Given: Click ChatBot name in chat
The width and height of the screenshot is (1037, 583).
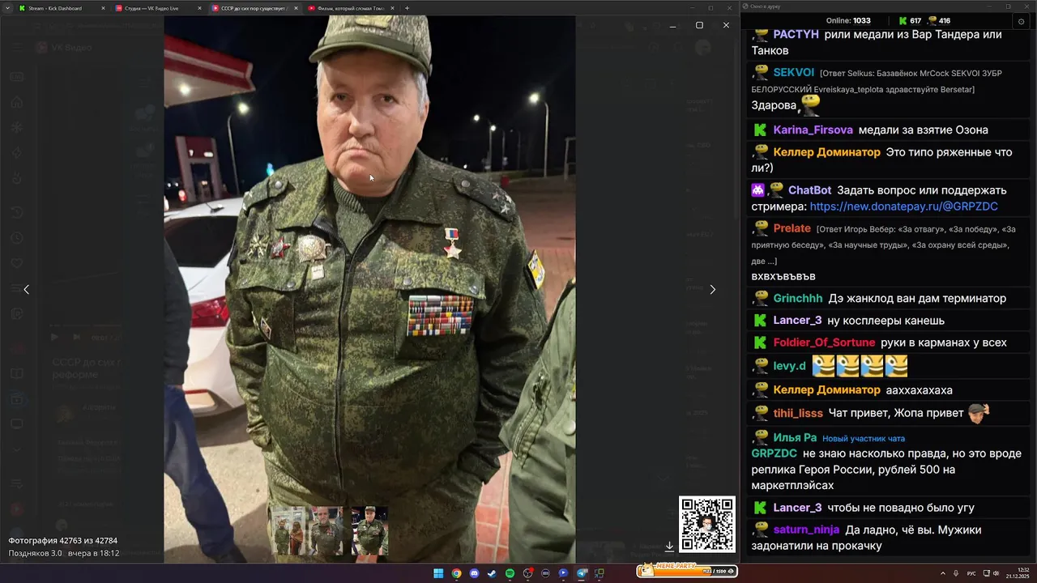Looking at the screenshot, I should tap(809, 190).
